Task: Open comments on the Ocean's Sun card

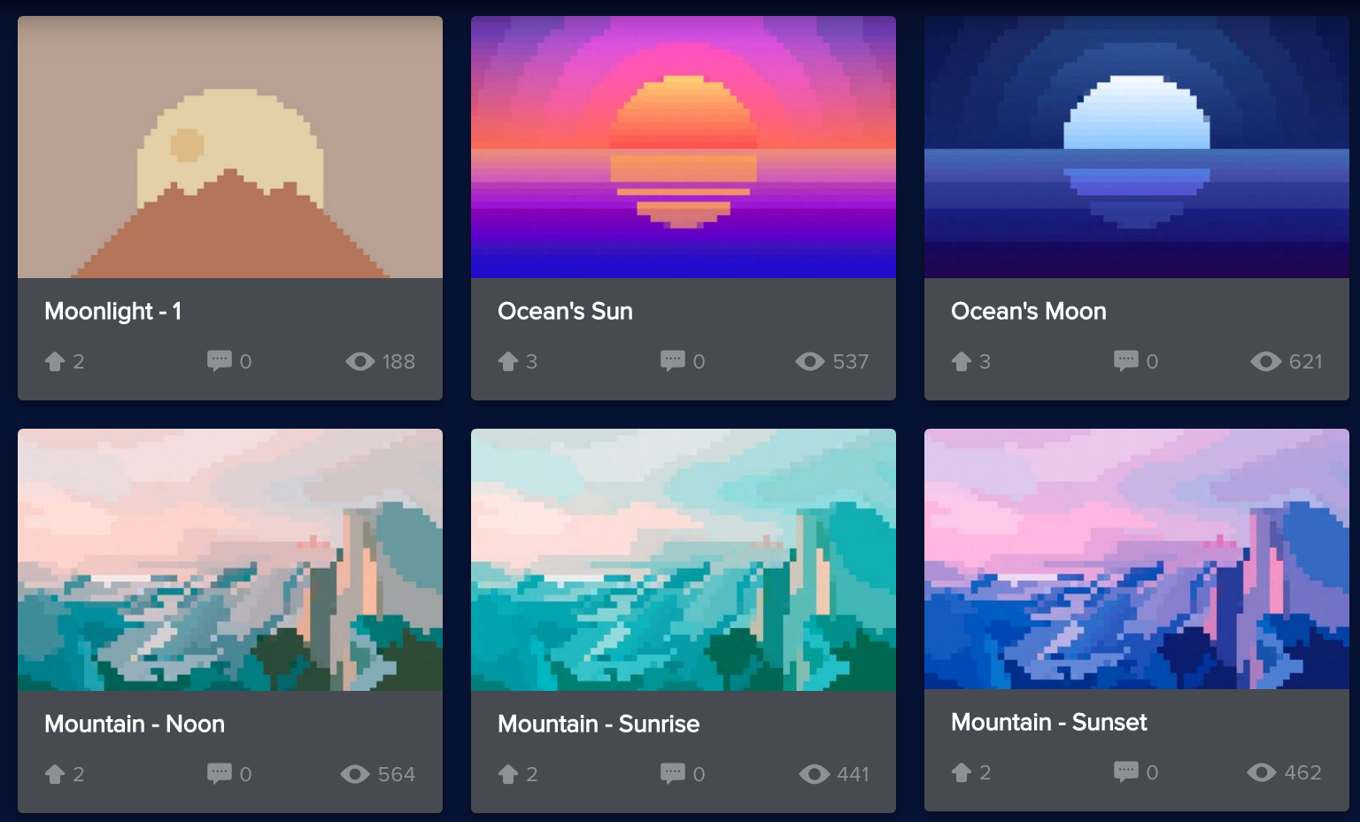Action: [x=672, y=361]
